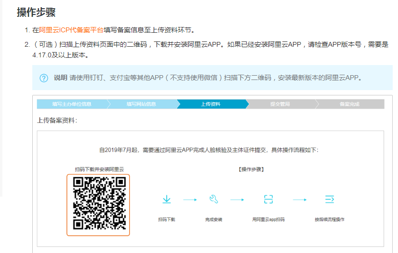Open the 阿里云ICP代备案平台 link

pyautogui.click(x=71, y=30)
